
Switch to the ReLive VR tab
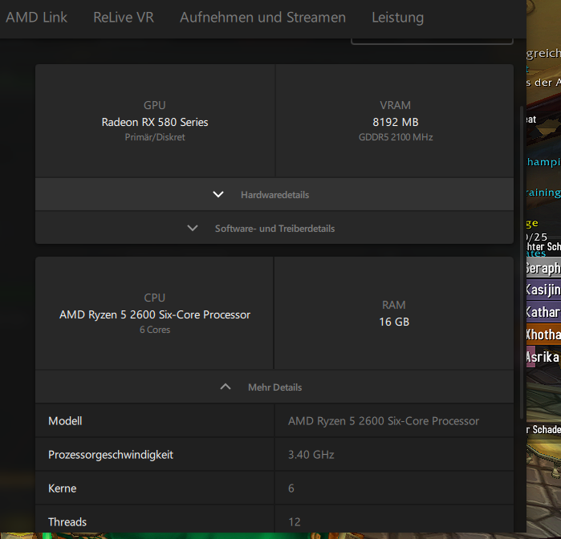click(124, 17)
